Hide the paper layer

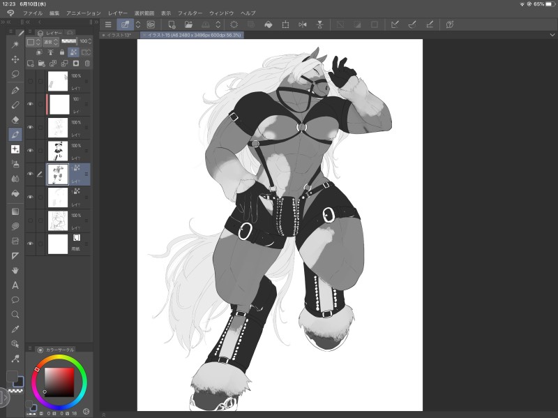[x=30, y=244]
